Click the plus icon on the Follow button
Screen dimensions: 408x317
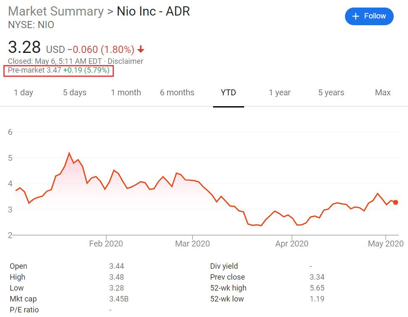355,16
